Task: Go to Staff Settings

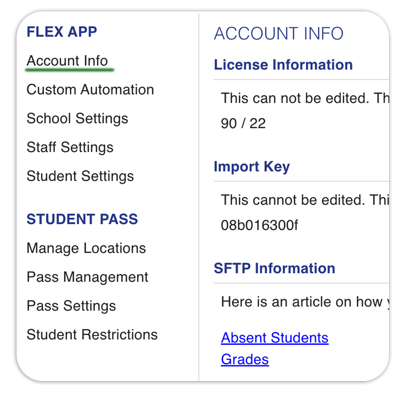Action: point(70,147)
